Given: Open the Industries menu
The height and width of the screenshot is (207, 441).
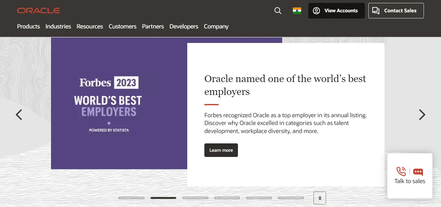Looking at the screenshot, I should pyautogui.click(x=58, y=26).
